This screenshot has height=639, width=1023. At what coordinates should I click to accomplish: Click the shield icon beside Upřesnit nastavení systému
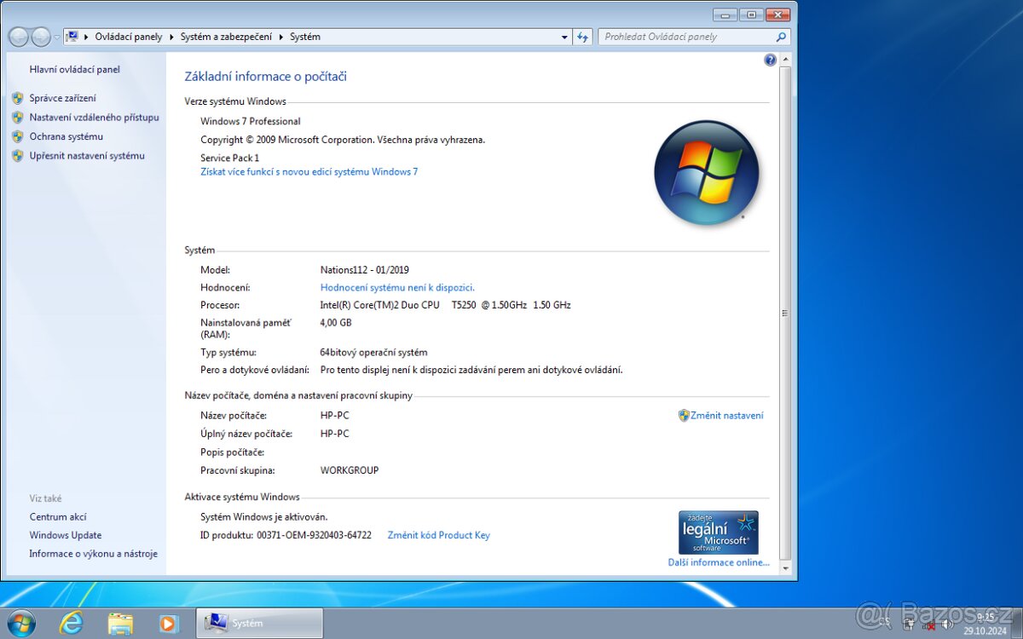17,156
